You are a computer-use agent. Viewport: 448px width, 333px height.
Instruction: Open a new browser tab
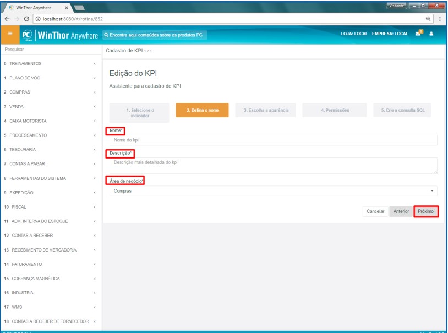79,8
